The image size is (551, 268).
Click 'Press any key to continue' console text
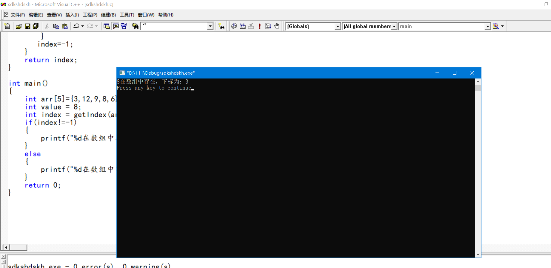point(154,88)
